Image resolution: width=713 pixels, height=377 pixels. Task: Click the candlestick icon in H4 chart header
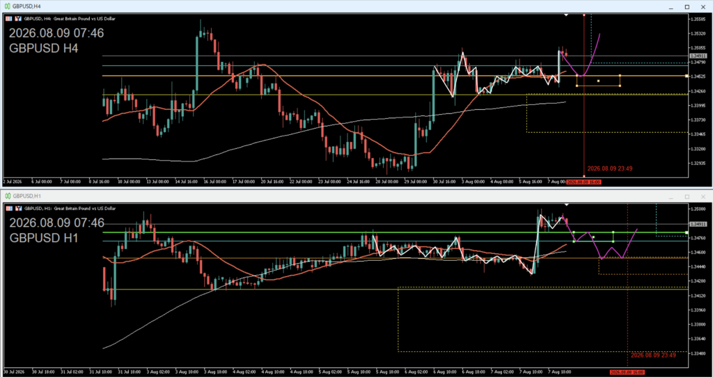point(19,19)
